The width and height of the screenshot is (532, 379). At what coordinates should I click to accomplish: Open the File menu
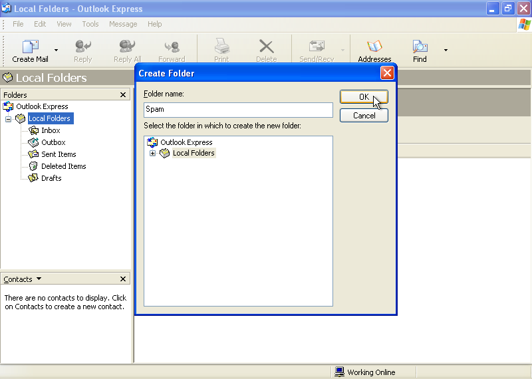pyautogui.click(x=18, y=24)
